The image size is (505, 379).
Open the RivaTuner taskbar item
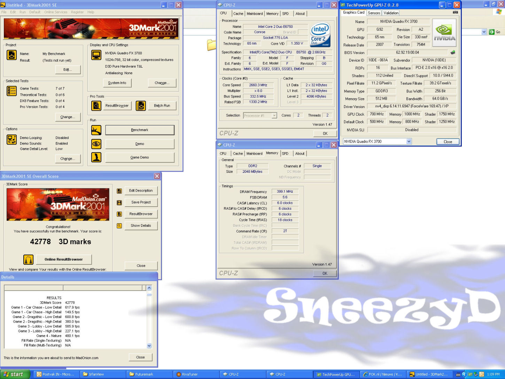pos(196,374)
